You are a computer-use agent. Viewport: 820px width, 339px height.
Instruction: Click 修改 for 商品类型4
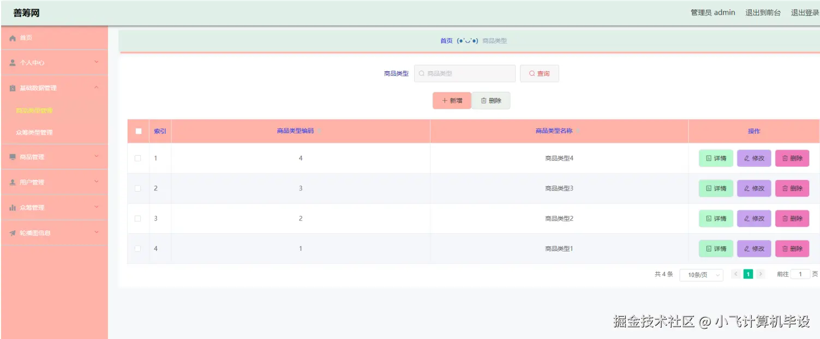tap(754, 158)
